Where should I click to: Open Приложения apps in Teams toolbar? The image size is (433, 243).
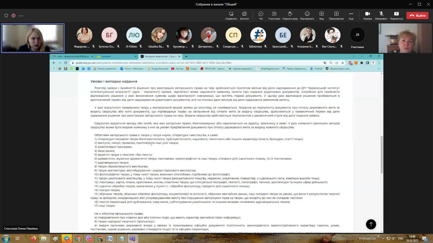click(336, 15)
